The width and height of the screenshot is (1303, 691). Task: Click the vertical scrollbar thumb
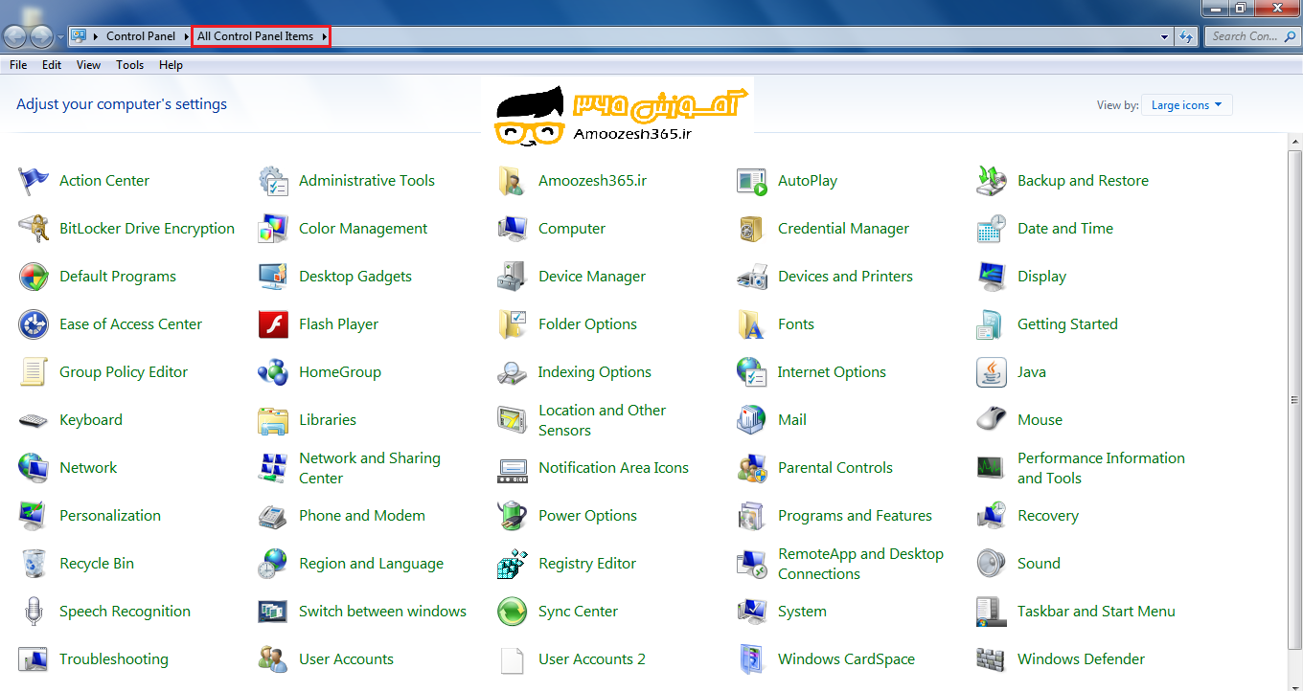(1294, 400)
